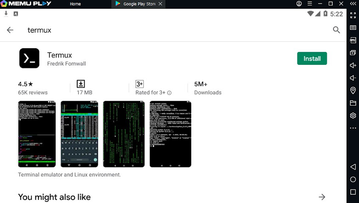This screenshot has height=203, width=359.
Task: Open MEmu settings gear icon
Action: 353,115
